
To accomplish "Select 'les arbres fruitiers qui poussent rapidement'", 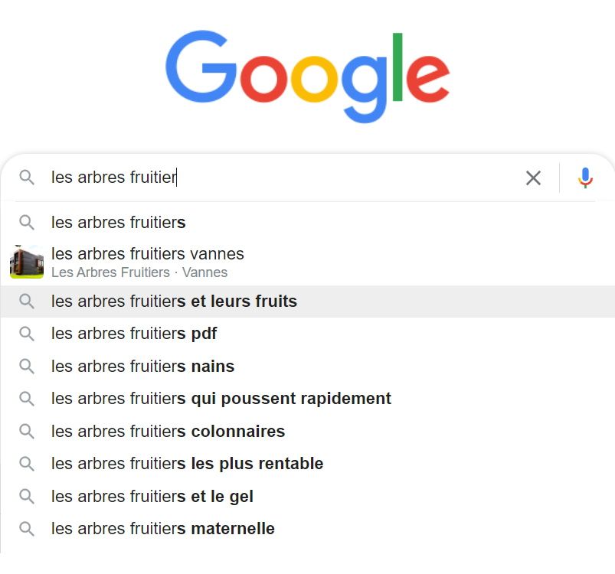I will [221, 398].
